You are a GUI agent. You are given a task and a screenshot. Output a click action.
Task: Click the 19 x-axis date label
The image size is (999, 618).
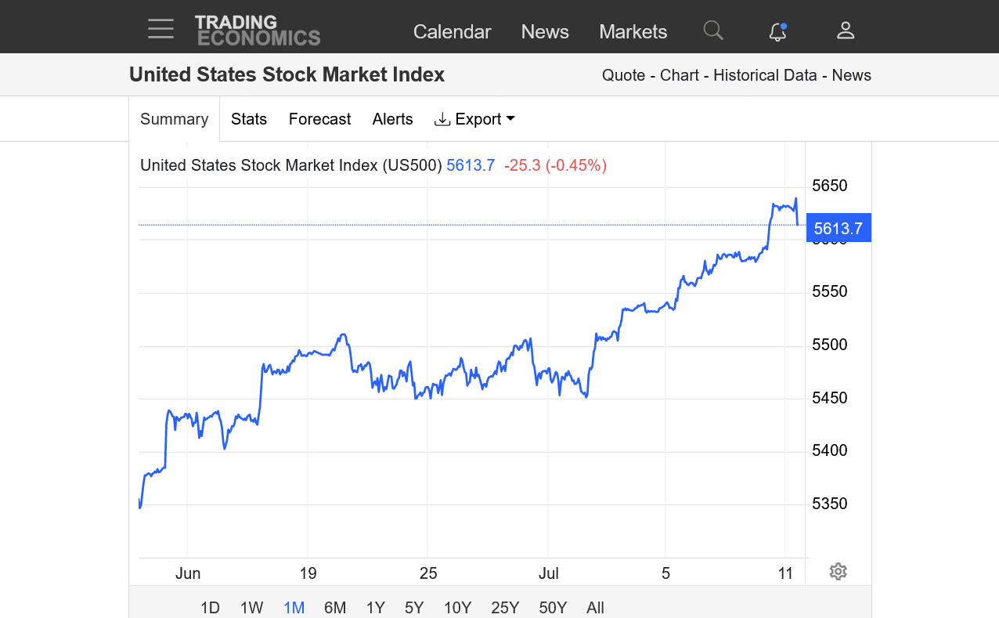pyautogui.click(x=308, y=573)
